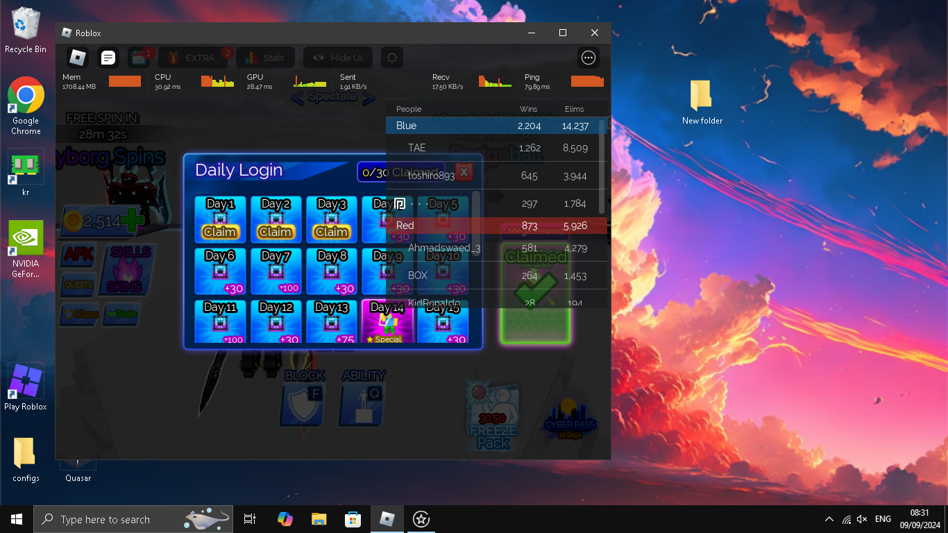Click the leaderboard scrollbar
This screenshot has width=948, height=533.
coord(602,167)
